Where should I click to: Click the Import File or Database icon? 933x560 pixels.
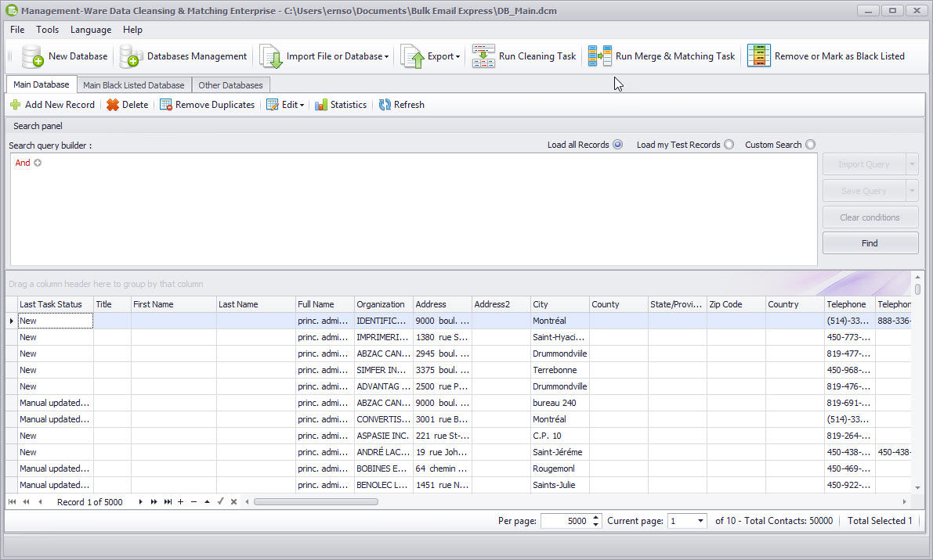click(271, 56)
